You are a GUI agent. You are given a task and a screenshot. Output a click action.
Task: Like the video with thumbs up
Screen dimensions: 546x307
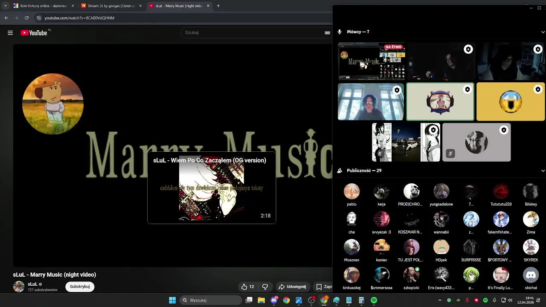(x=248, y=287)
